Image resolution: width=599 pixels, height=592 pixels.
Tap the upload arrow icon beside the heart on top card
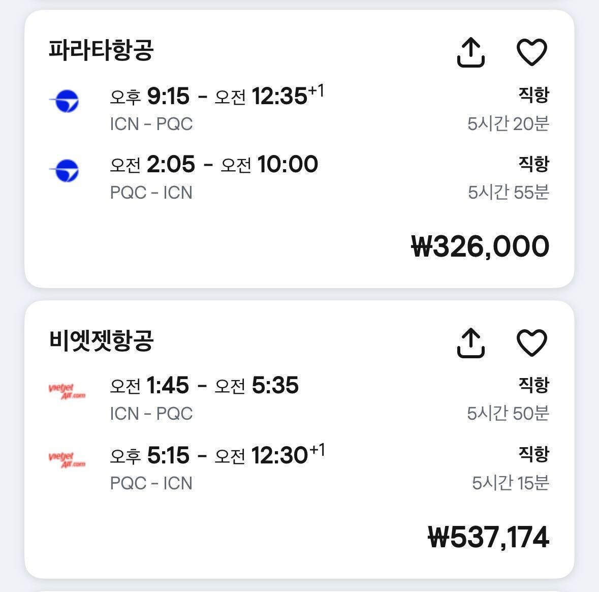472,52
